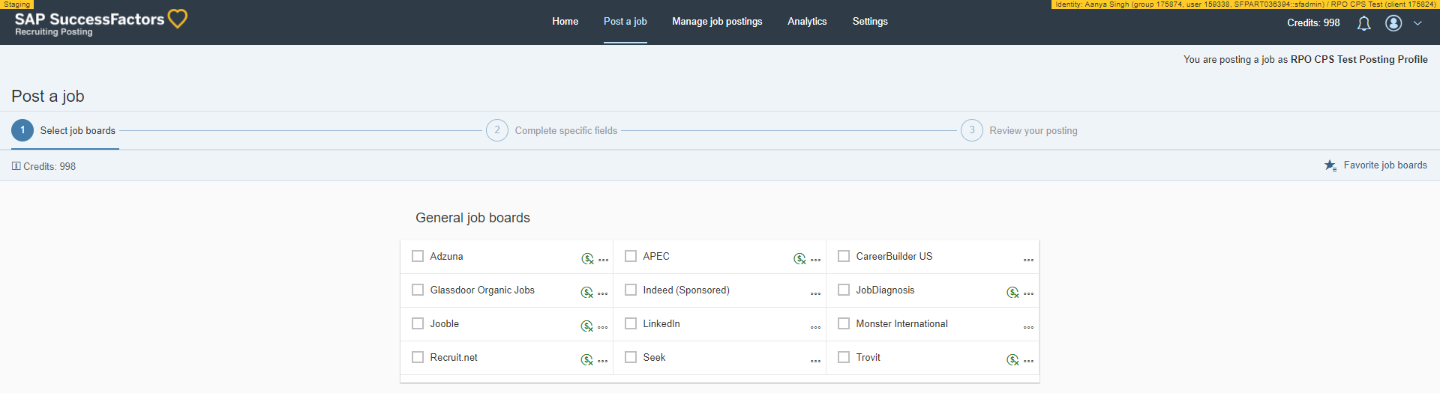Go to Manage job postings menu
The image size is (1440, 393).
tap(717, 22)
